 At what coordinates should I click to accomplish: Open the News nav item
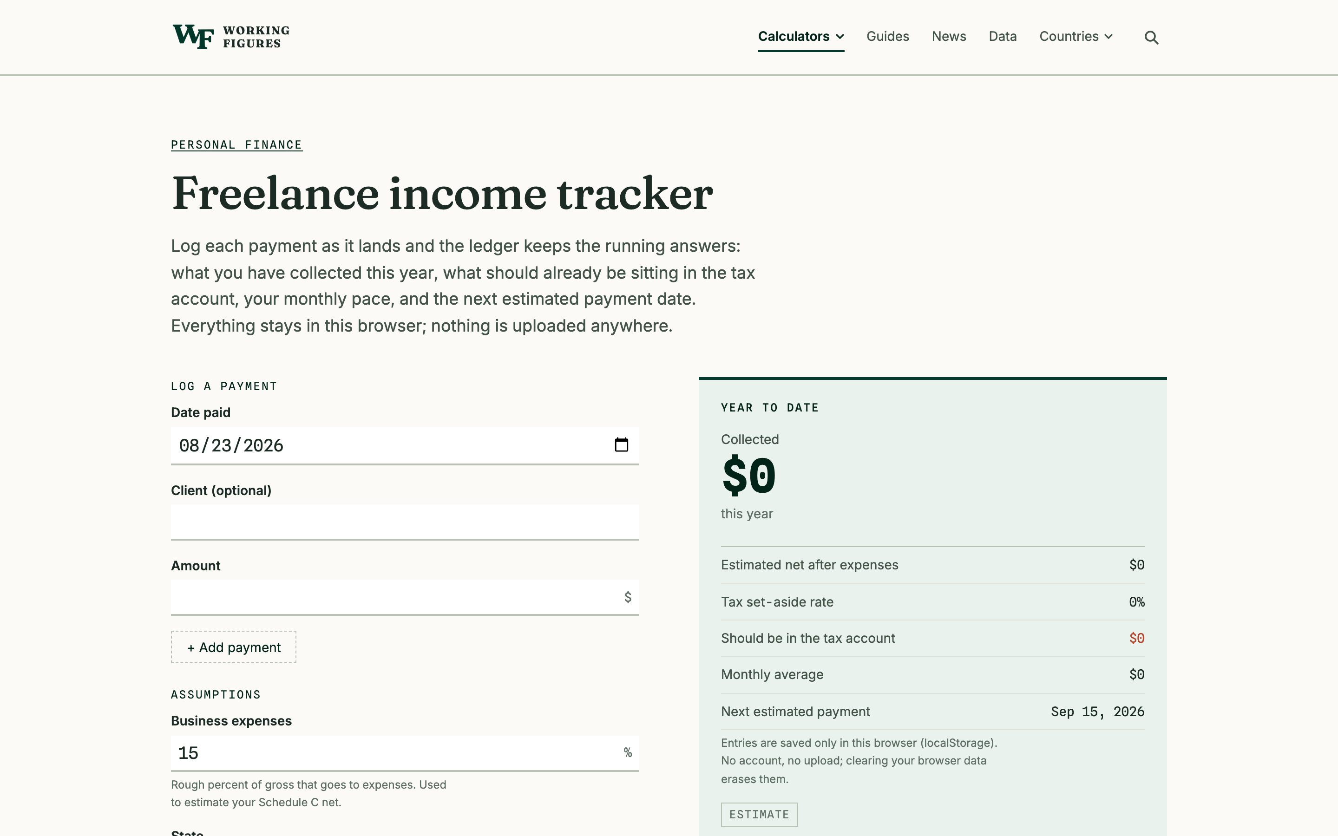[x=949, y=37]
